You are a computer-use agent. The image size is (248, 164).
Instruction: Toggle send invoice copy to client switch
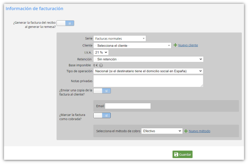point(102,91)
